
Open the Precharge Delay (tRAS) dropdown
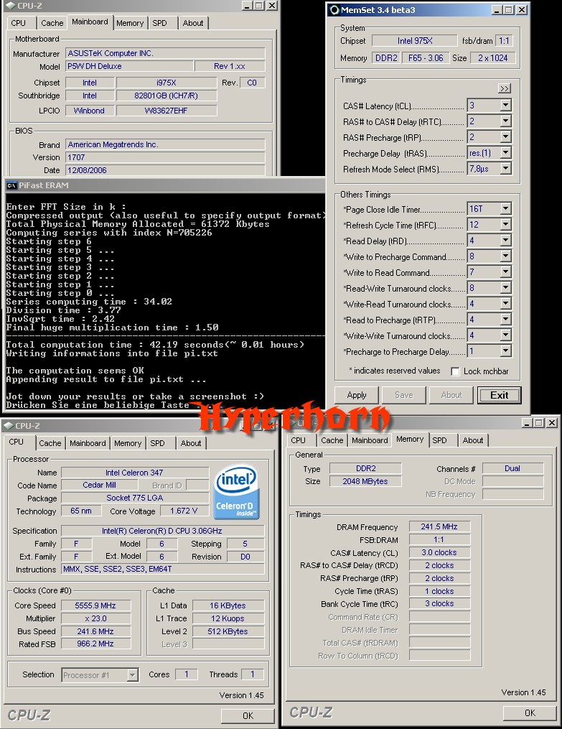tap(506, 153)
